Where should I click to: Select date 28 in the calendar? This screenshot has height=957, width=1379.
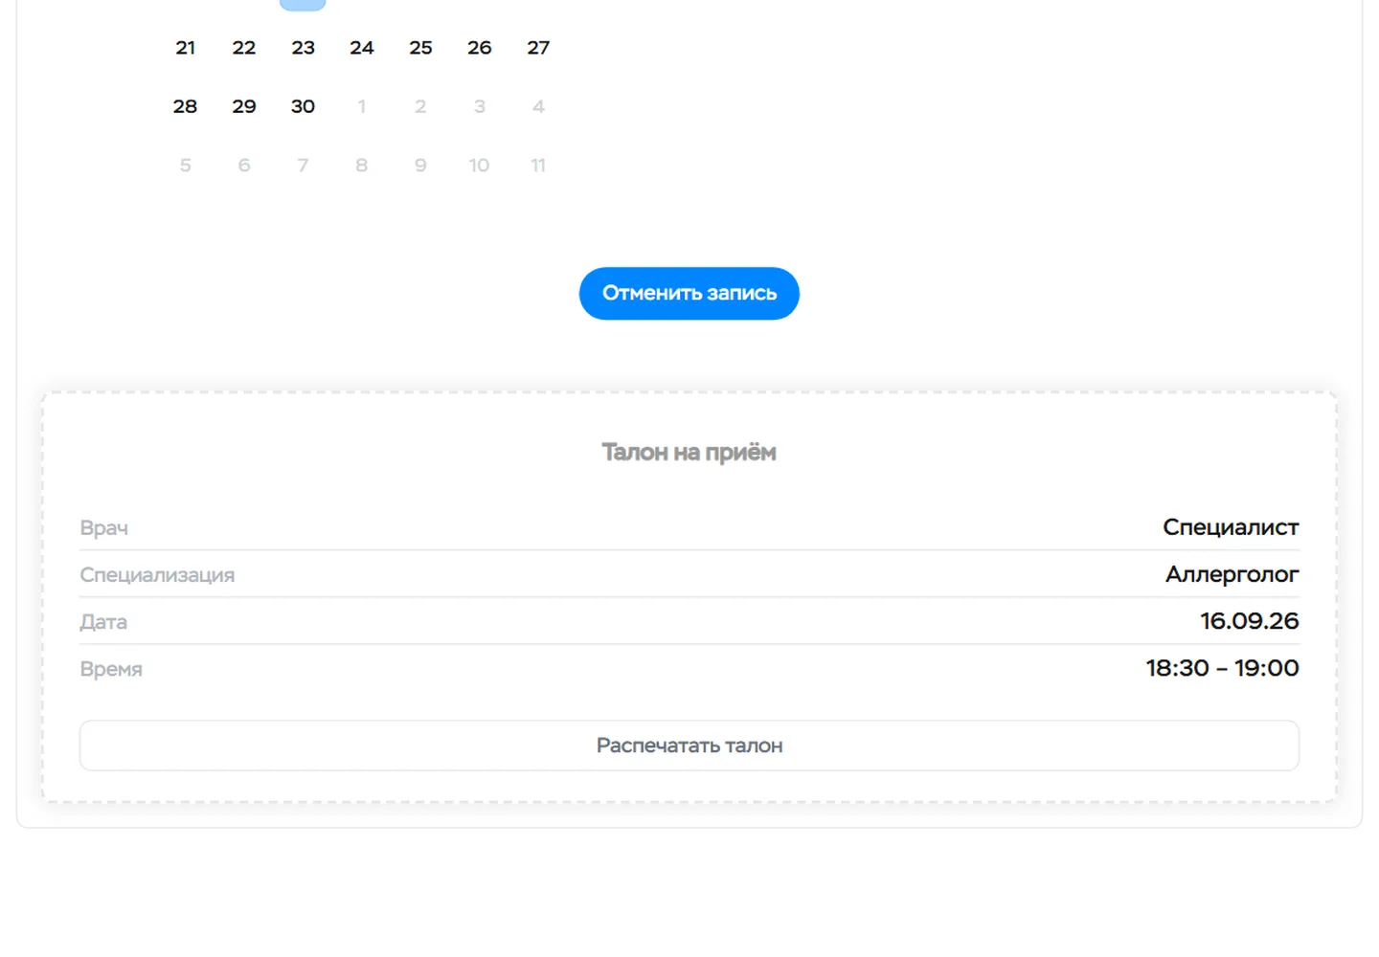185,106
